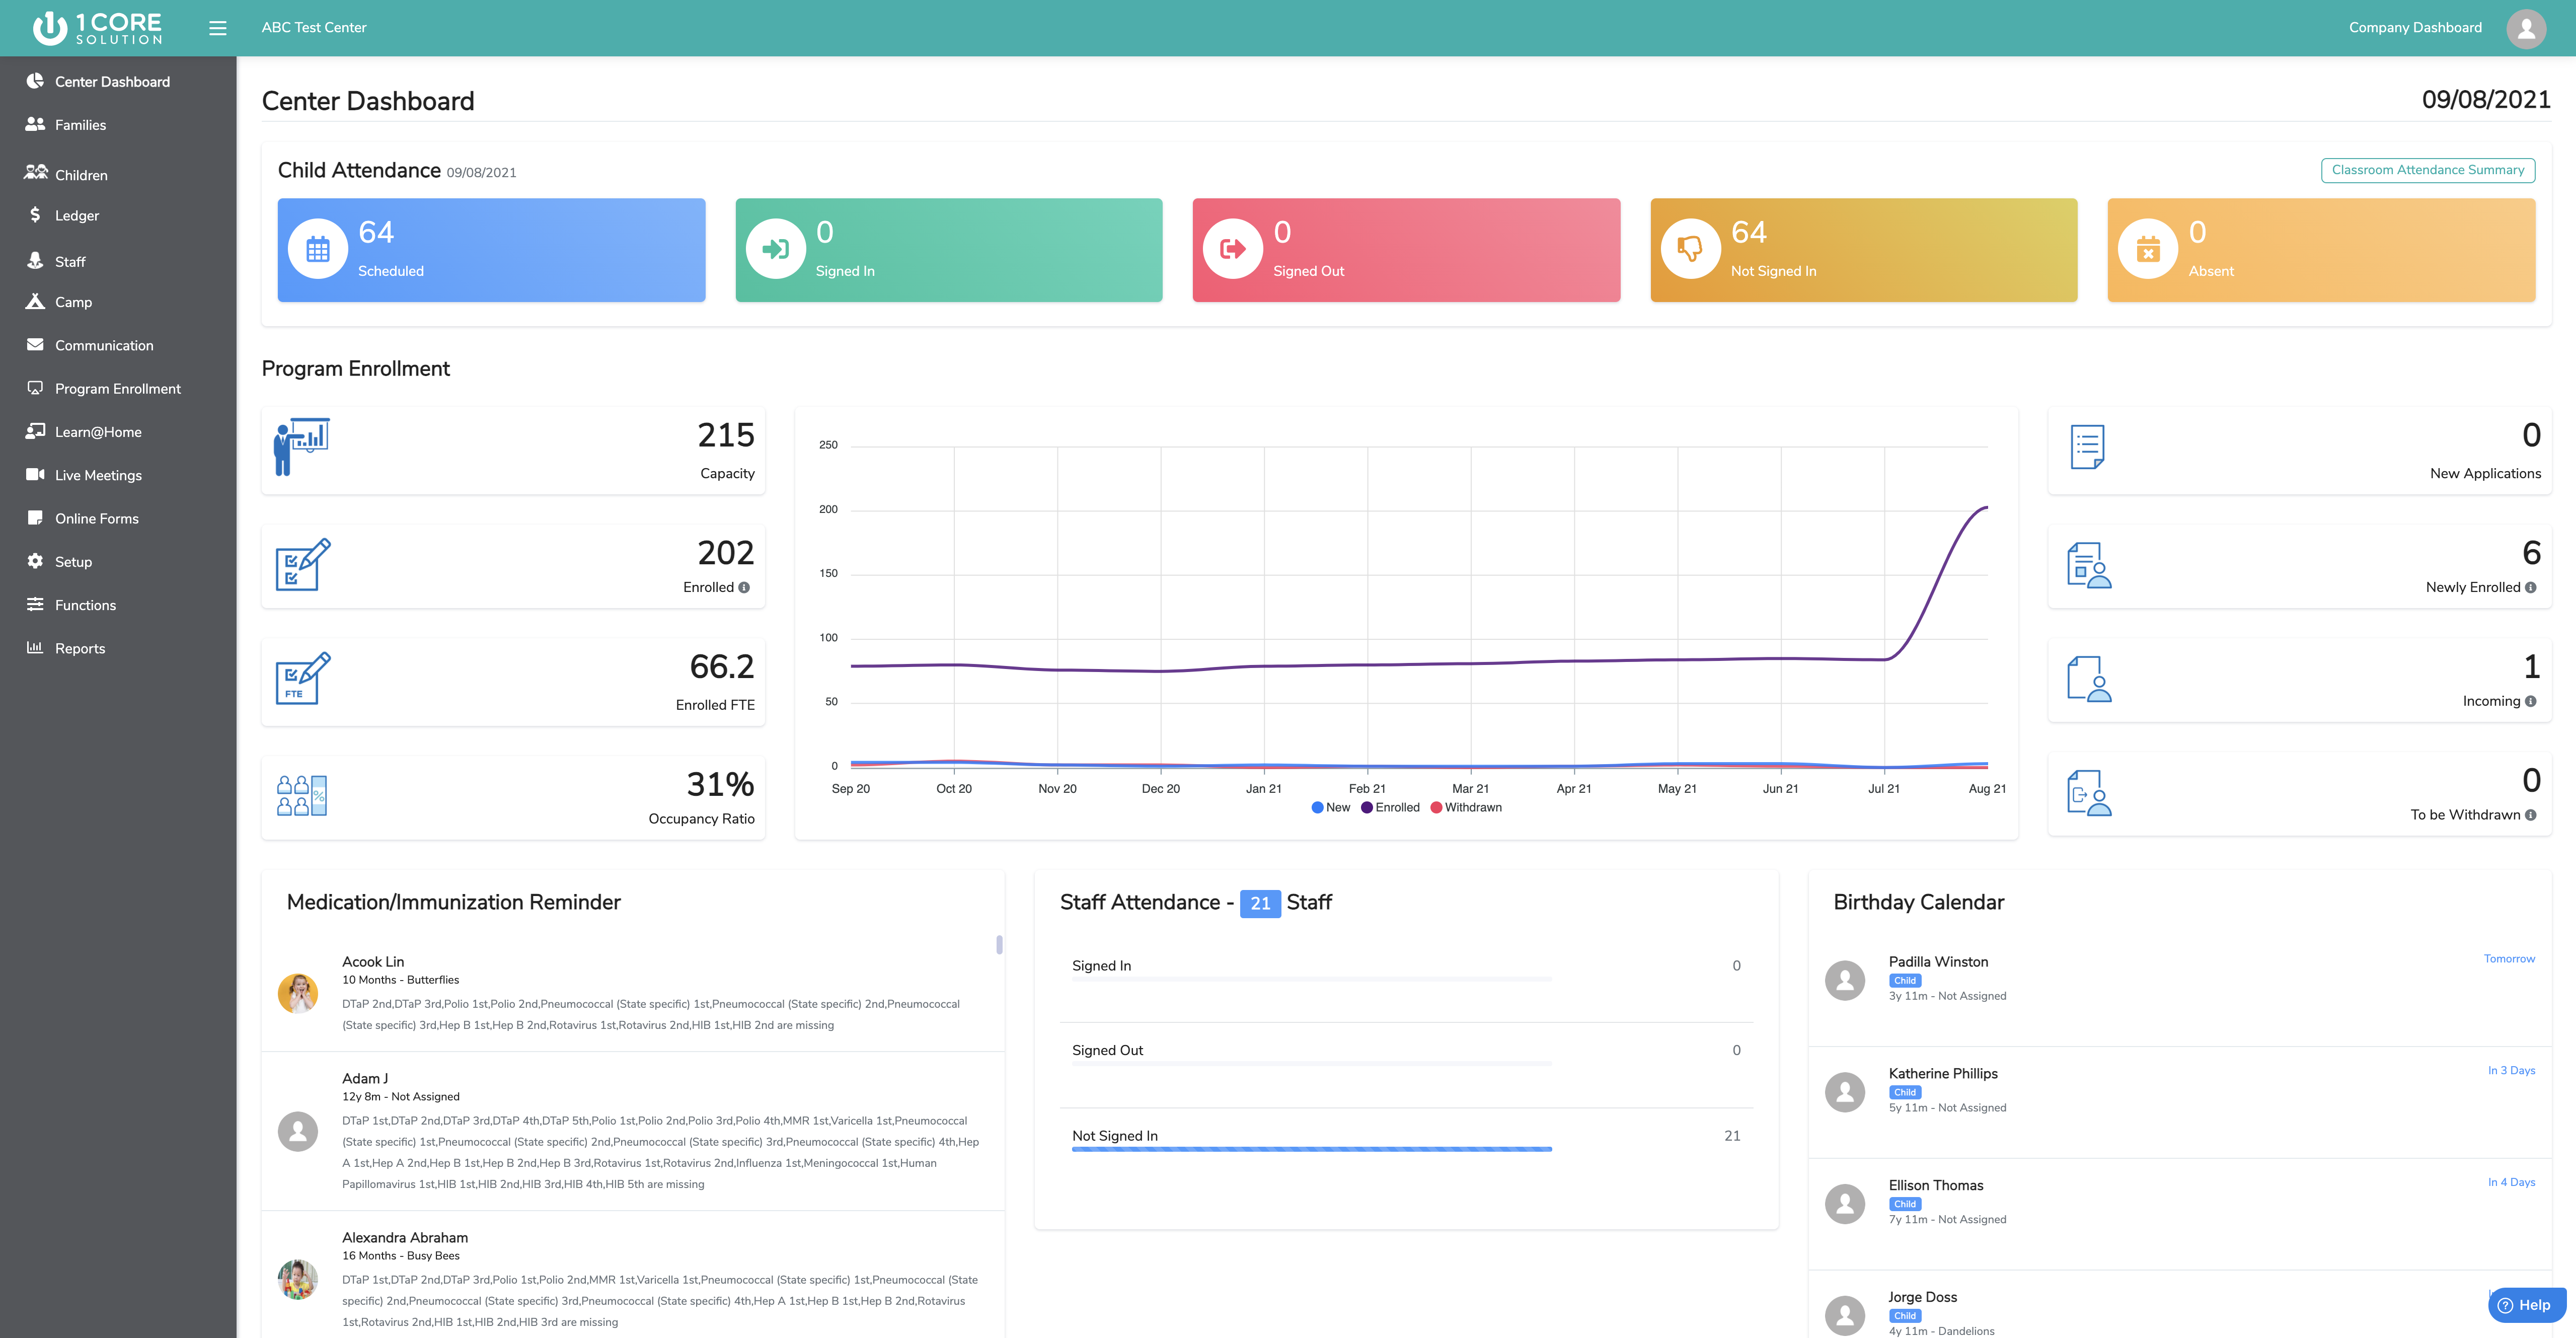Click the 202 Enrolled value
The width and height of the screenshot is (2576, 1338).
click(x=726, y=552)
